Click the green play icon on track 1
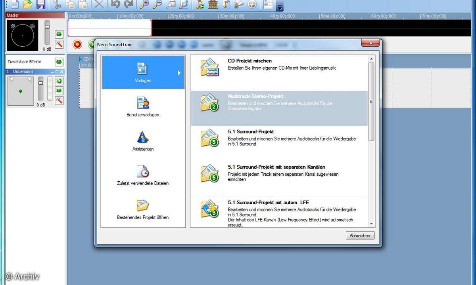Screen dimensions: 476x285 (x=59, y=81)
